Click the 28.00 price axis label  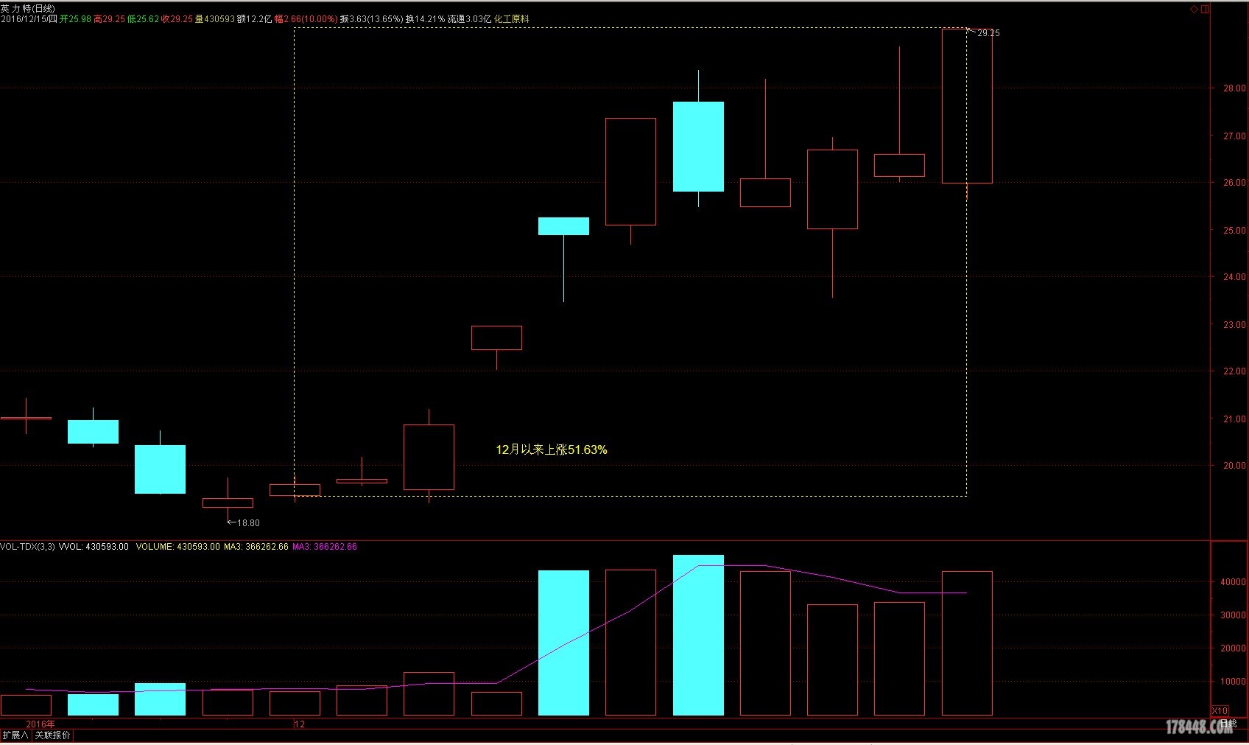tap(1234, 88)
